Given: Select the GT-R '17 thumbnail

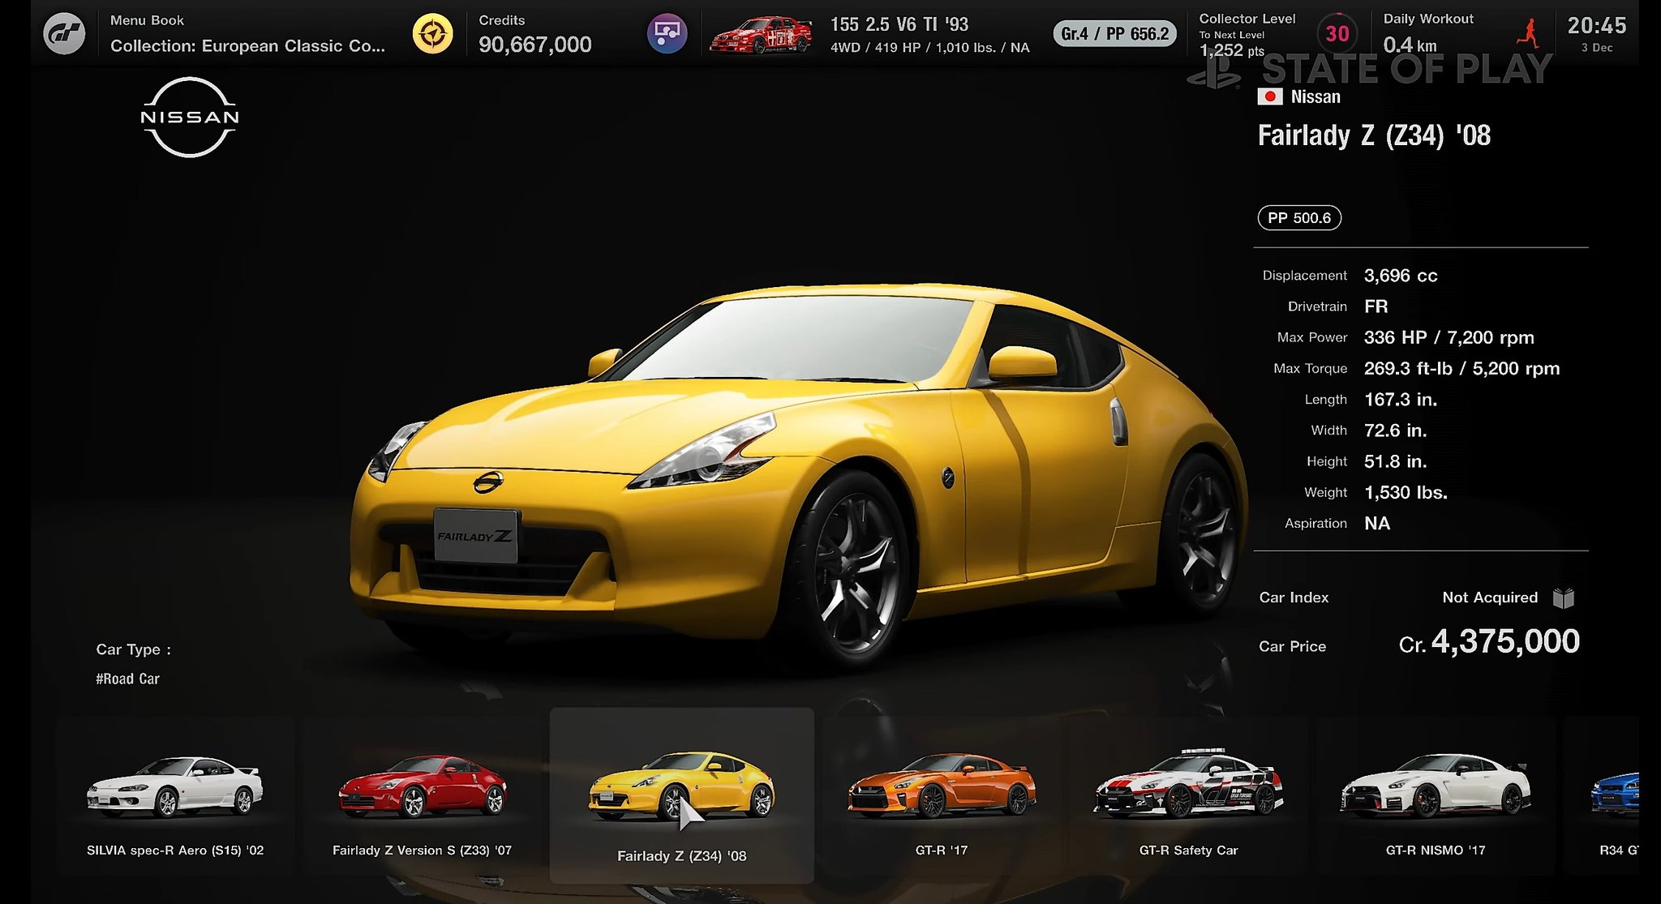Looking at the screenshot, I should pyautogui.click(x=942, y=795).
